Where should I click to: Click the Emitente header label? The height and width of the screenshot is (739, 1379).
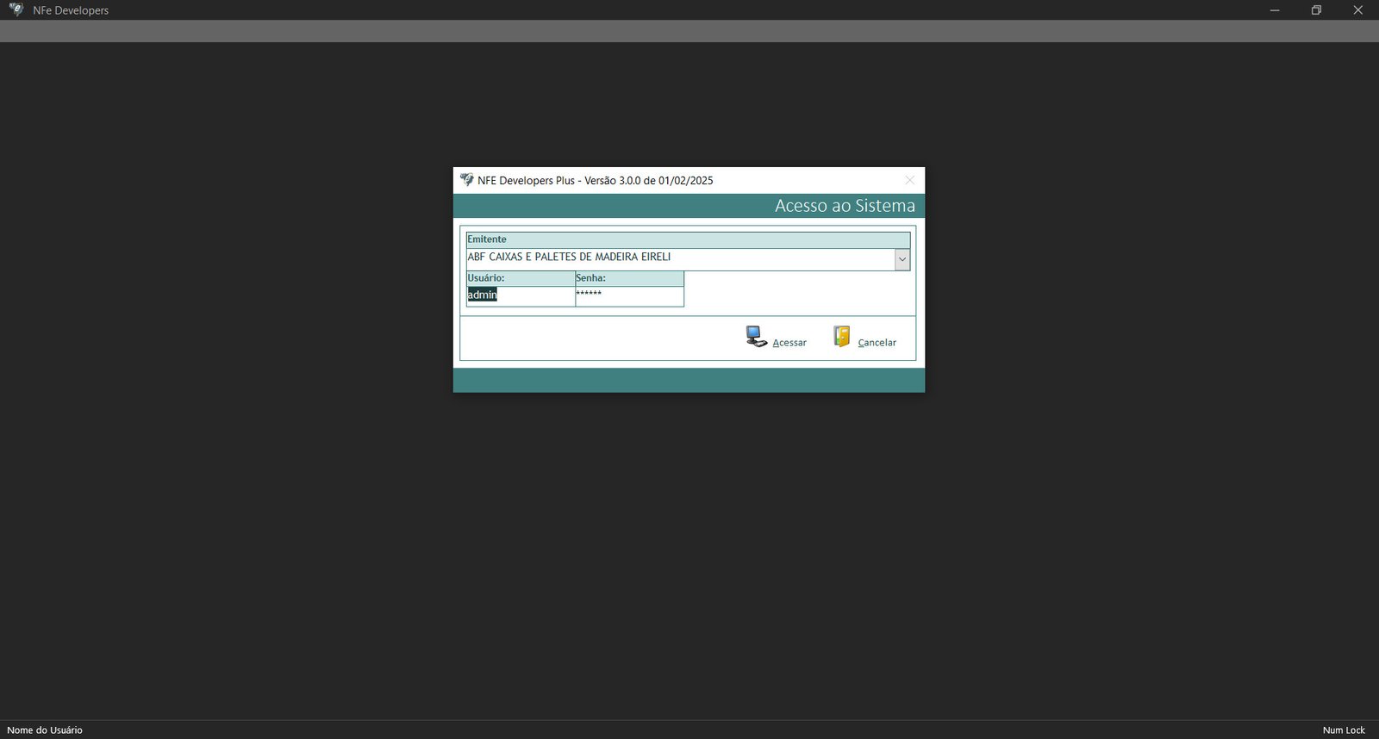pyautogui.click(x=487, y=239)
